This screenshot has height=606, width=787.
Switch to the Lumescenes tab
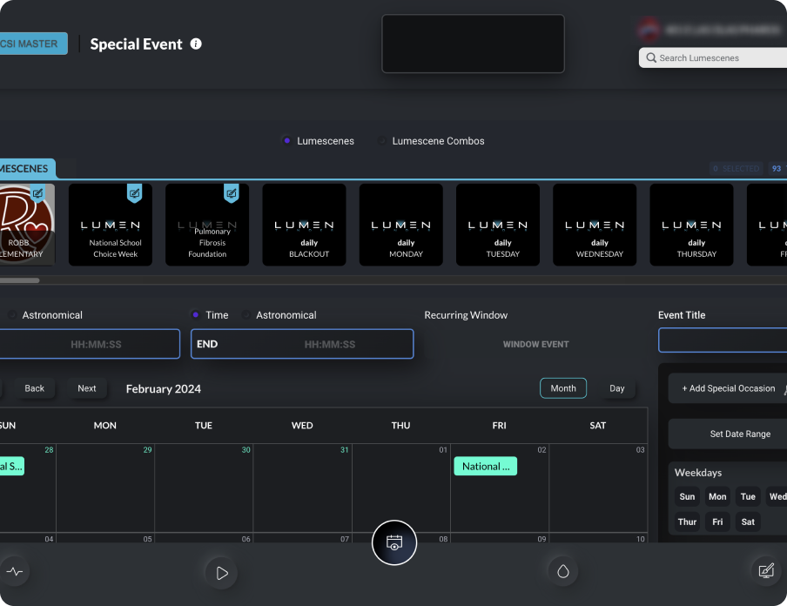click(x=27, y=168)
